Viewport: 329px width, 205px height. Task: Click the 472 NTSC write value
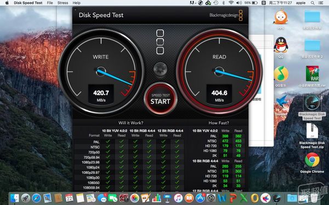(x=225, y=141)
